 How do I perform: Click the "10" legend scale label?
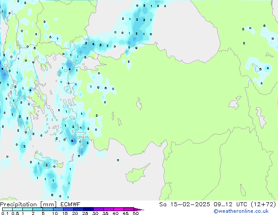pyautogui.click(x=55, y=213)
